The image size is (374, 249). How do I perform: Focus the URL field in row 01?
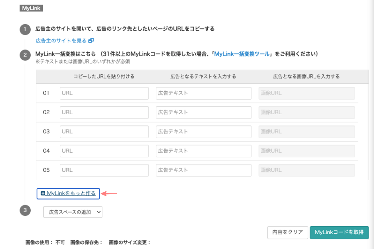[x=104, y=93]
